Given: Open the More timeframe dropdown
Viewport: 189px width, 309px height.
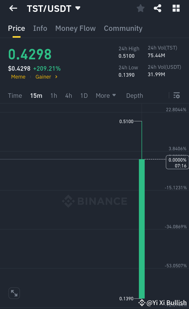Looking at the screenshot, I should pos(106,95).
